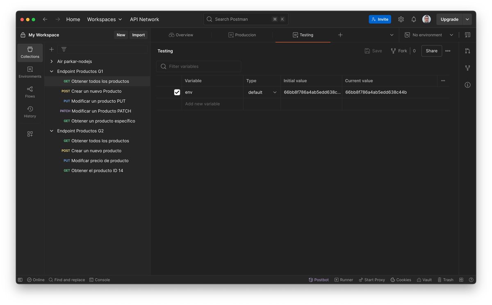Click the lock icon beside My Workspace
This screenshot has height=305, width=492.
[x=23, y=35]
